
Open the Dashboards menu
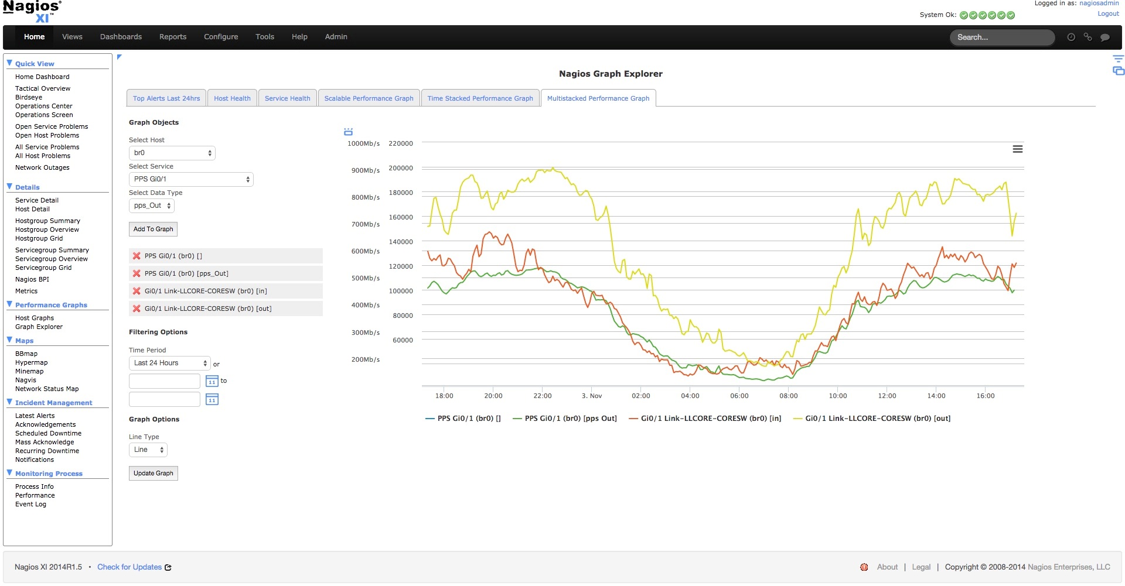pos(121,37)
